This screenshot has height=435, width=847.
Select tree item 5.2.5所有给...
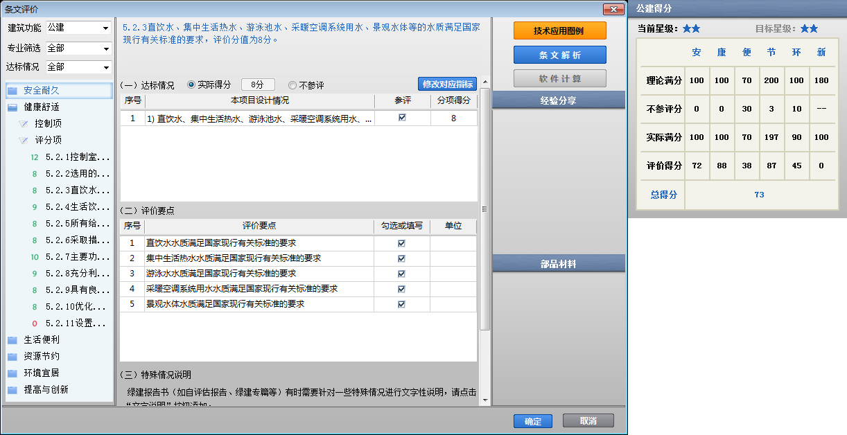(78, 224)
